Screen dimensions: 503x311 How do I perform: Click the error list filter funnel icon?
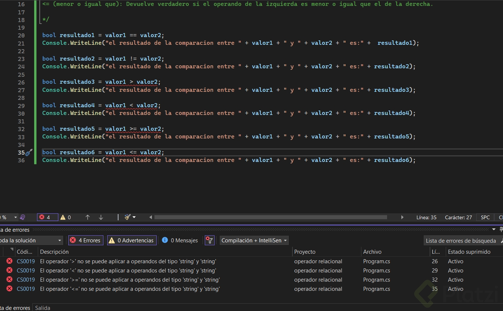point(209,241)
